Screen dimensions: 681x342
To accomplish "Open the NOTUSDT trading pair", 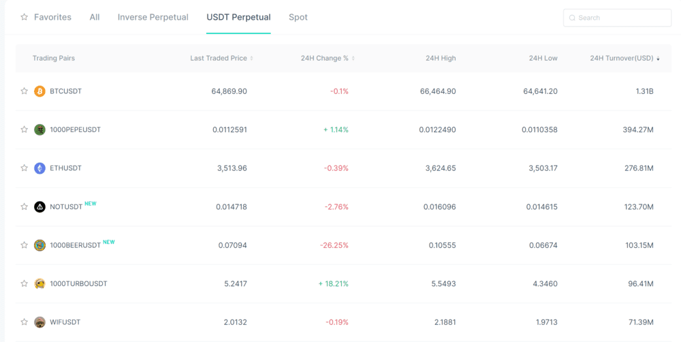I will 66,207.
